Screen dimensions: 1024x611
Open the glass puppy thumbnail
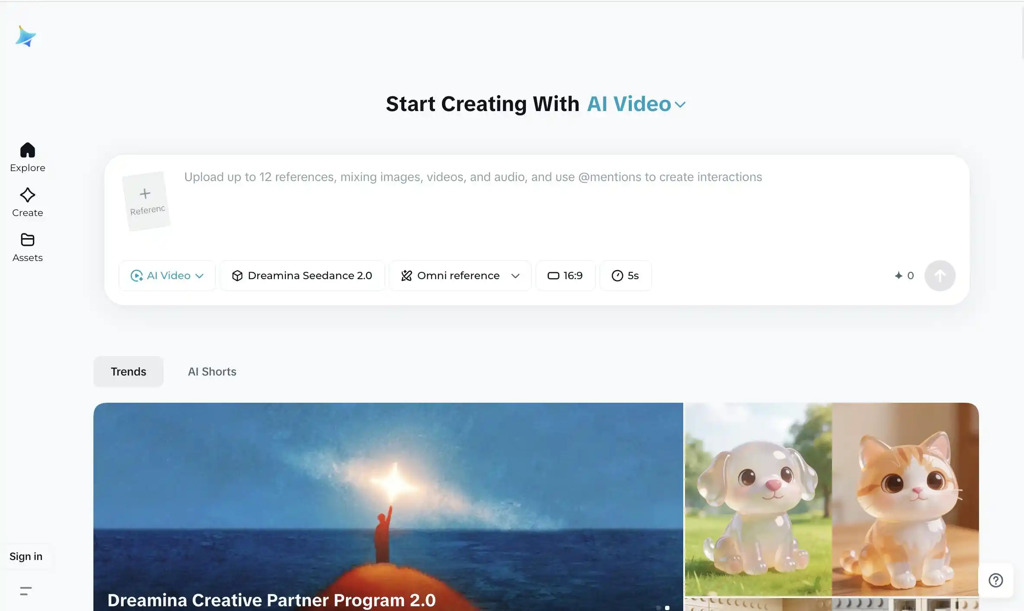coord(758,499)
